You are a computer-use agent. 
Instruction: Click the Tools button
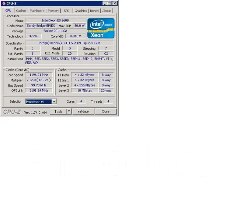(58, 111)
